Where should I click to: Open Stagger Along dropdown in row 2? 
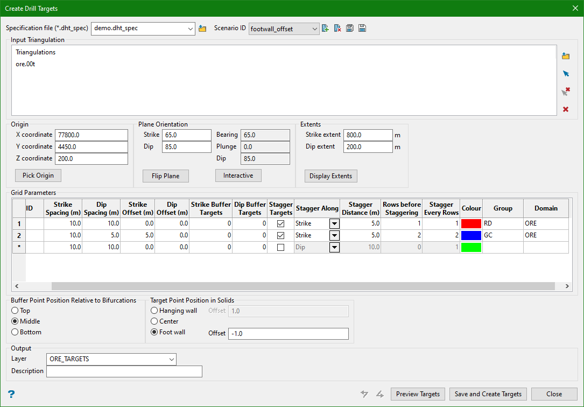pyautogui.click(x=334, y=235)
